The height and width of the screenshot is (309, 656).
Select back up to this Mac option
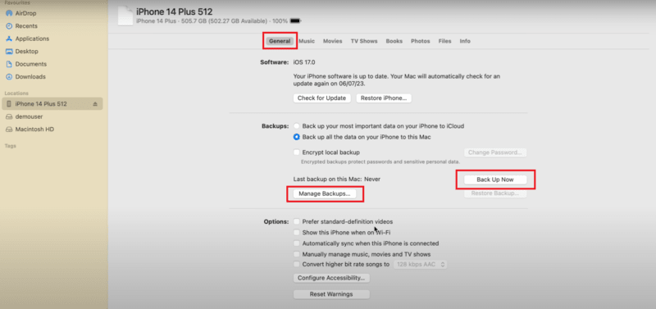click(297, 137)
